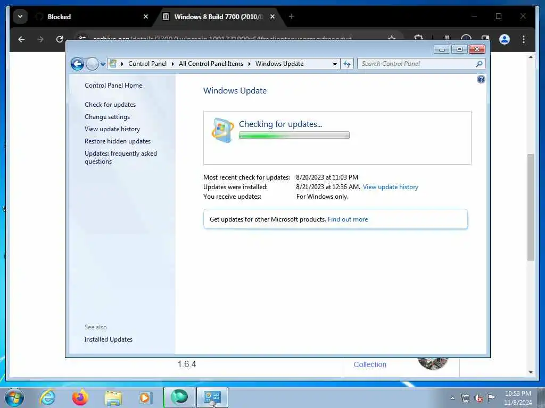
Task: Go to Control Panel Home
Action: [113, 86]
